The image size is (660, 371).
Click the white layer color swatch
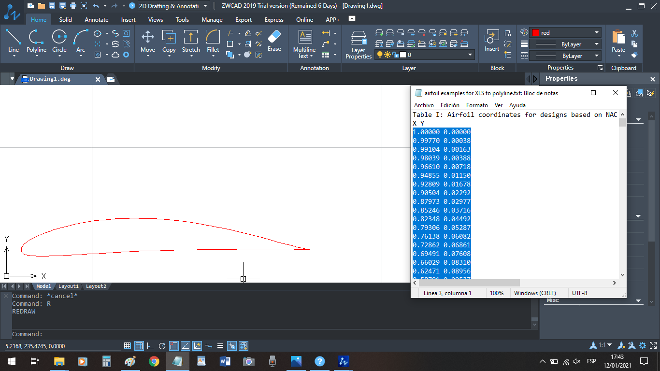[x=402, y=55]
